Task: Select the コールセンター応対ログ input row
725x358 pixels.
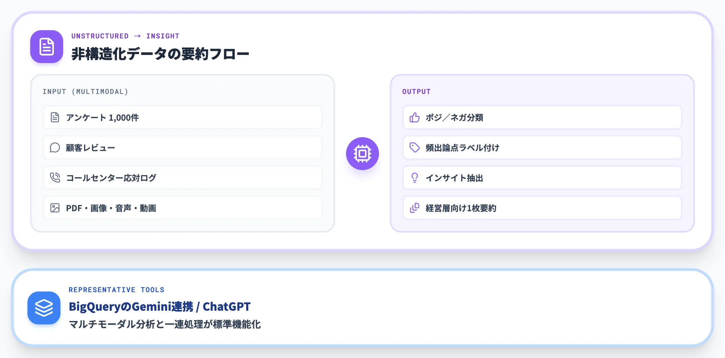Action: click(183, 178)
